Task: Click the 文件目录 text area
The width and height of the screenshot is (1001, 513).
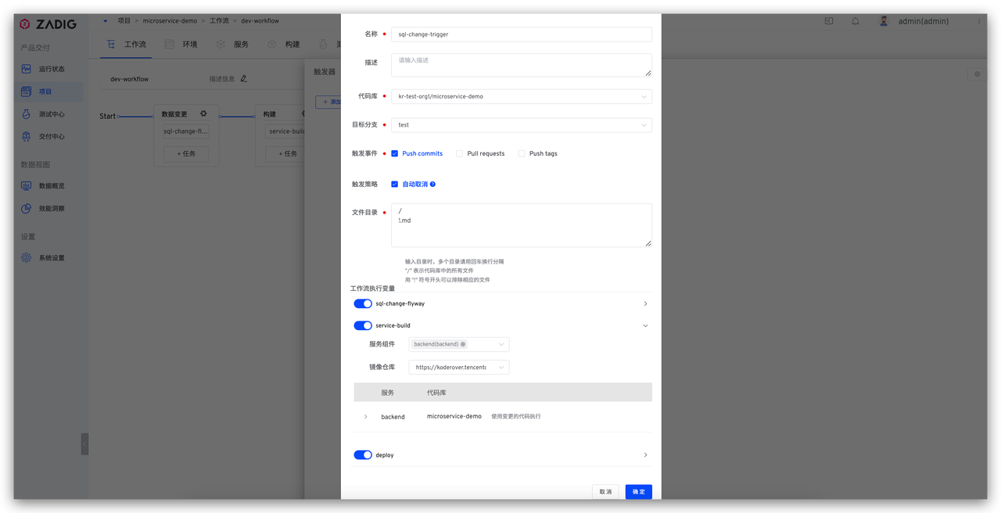Action: click(x=522, y=225)
